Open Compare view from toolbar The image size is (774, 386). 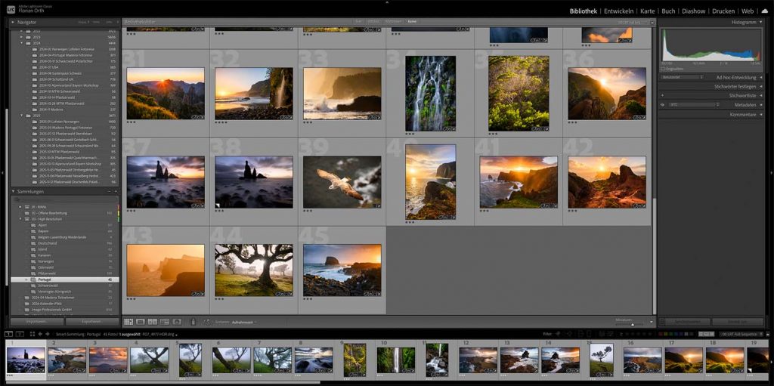[153, 322]
